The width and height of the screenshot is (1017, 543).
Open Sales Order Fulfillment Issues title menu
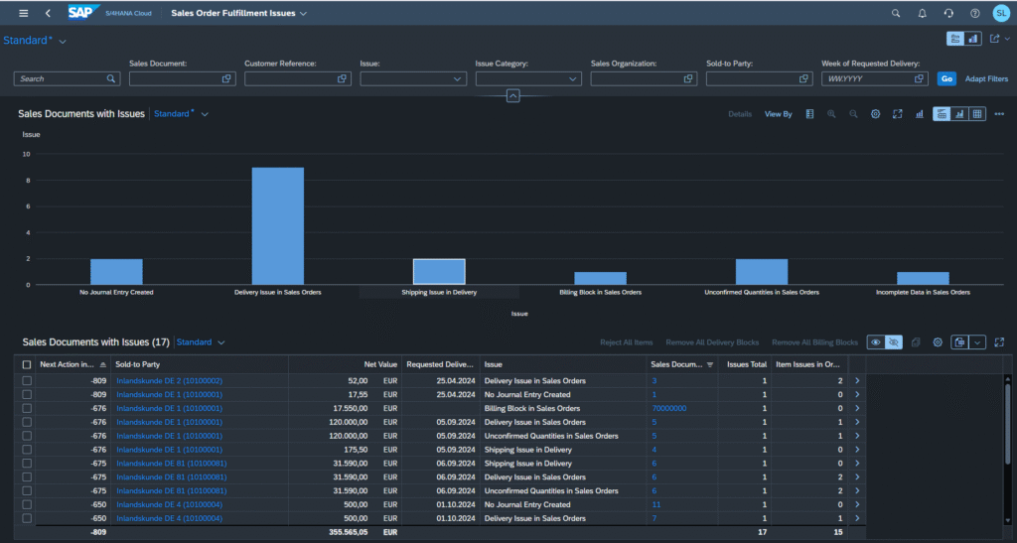pos(238,13)
